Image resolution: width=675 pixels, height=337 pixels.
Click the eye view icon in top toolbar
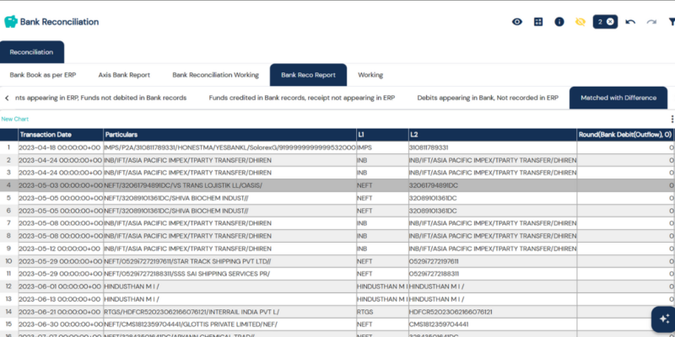coord(517,22)
